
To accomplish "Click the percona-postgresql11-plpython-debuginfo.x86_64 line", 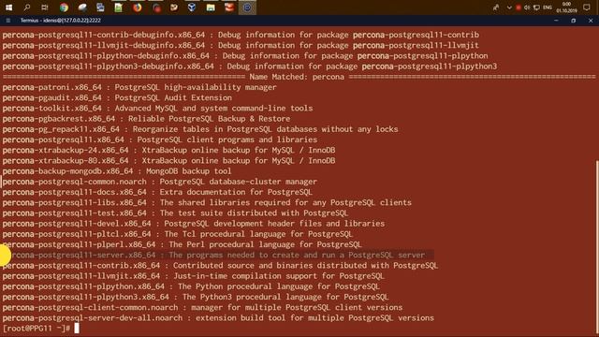I will point(245,56).
